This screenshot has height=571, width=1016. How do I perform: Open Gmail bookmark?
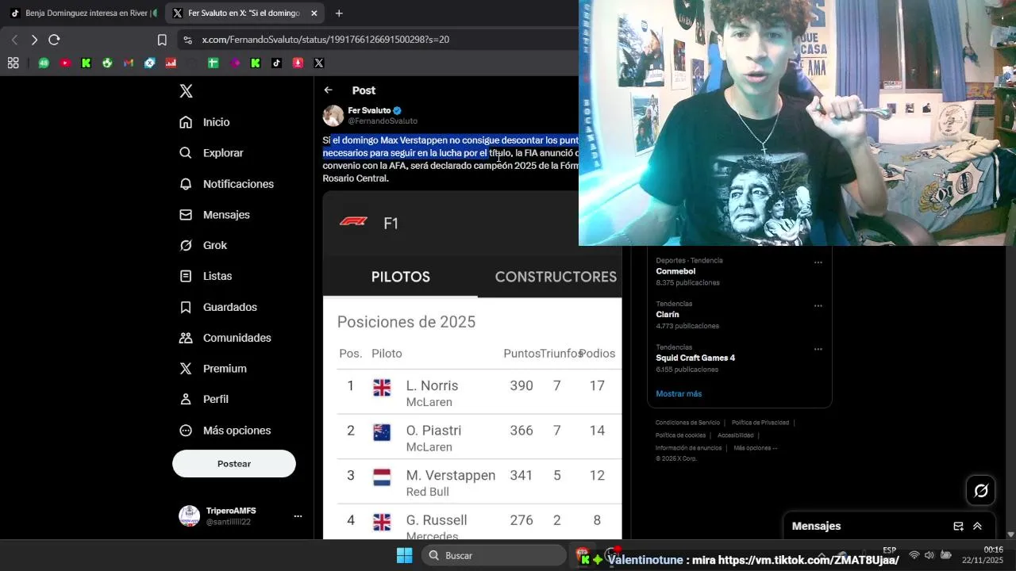point(129,63)
